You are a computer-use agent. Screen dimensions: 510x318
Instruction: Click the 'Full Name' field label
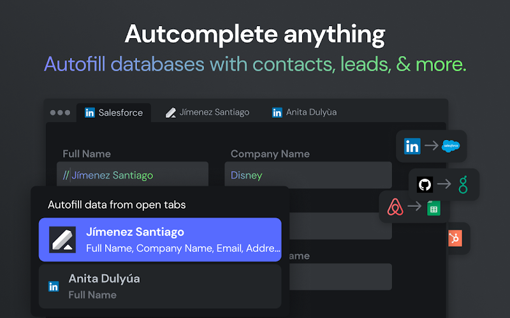coord(87,154)
